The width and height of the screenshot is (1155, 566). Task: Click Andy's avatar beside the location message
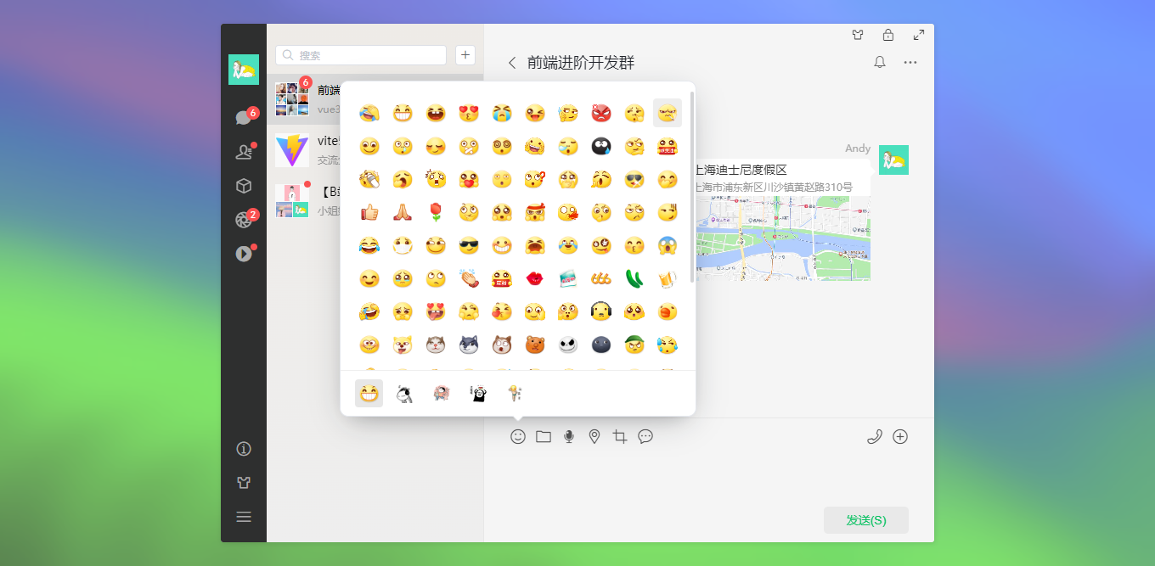pos(893,160)
